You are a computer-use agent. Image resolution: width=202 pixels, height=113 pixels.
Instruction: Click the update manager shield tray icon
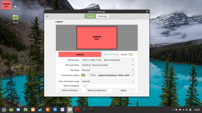[176, 110]
